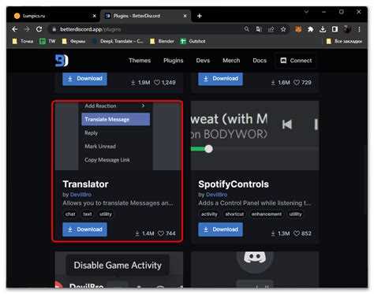Open DevilBro author link under SpotifyControls
Screen dimensions: 374x294
(216, 195)
